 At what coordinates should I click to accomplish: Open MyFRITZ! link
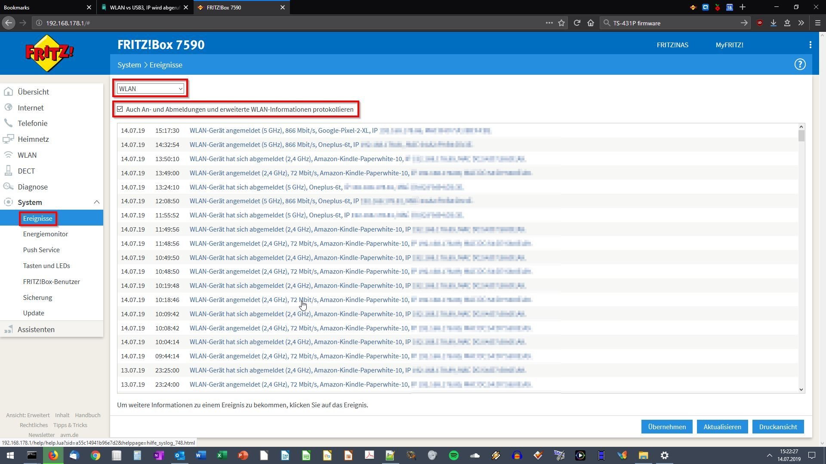click(729, 45)
